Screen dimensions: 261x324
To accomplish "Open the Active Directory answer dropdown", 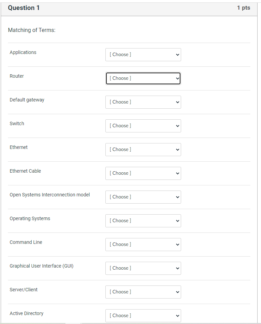I will (x=143, y=315).
